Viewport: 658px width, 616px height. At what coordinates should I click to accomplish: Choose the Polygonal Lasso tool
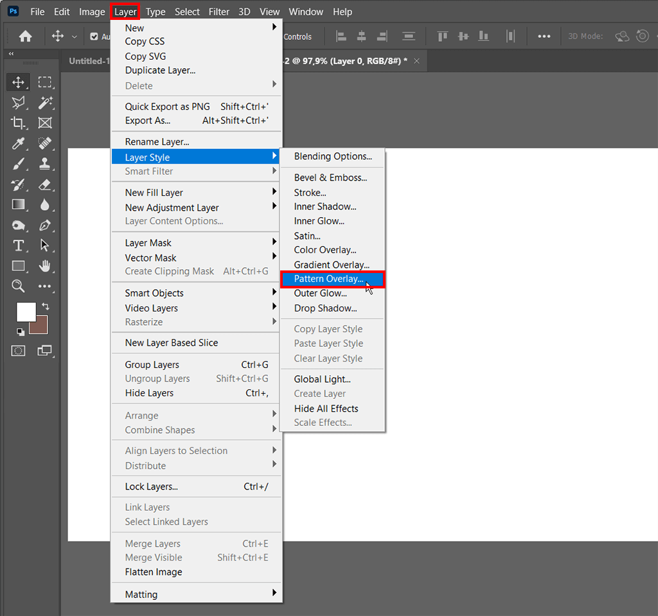18,103
